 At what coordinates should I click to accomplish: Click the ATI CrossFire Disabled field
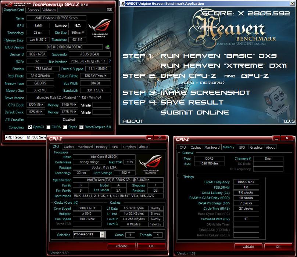69,120
